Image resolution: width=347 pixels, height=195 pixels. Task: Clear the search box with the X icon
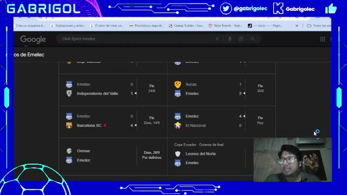pos(217,39)
